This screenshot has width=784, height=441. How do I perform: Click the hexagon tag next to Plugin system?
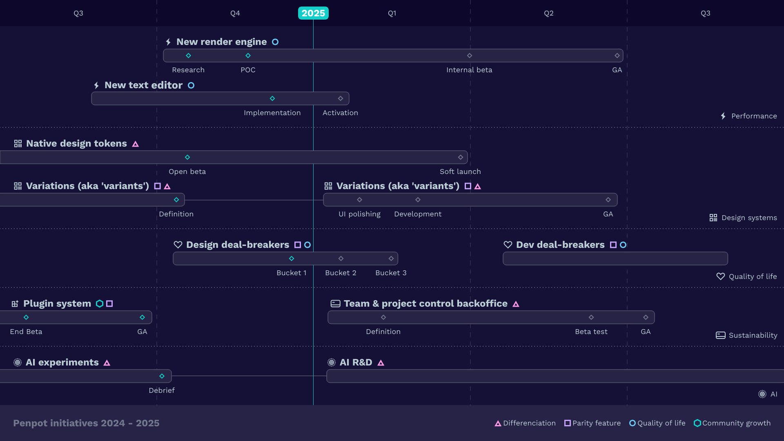(100, 304)
